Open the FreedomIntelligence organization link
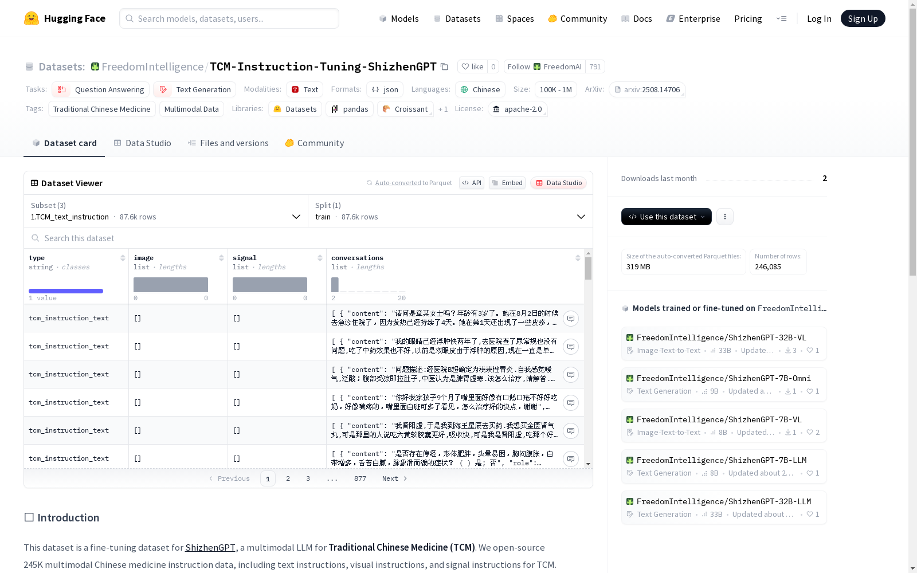This screenshot has height=573, width=917. click(x=152, y=67)
